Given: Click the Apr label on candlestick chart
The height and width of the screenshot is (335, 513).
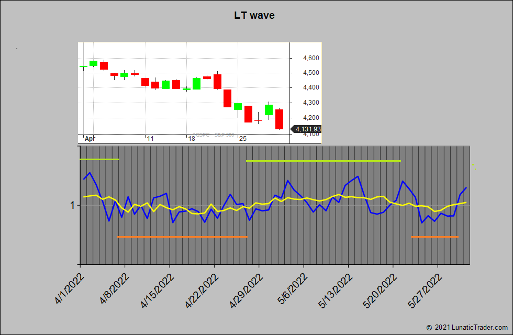Looking at the screenshot, I should (x=90, y=139).
